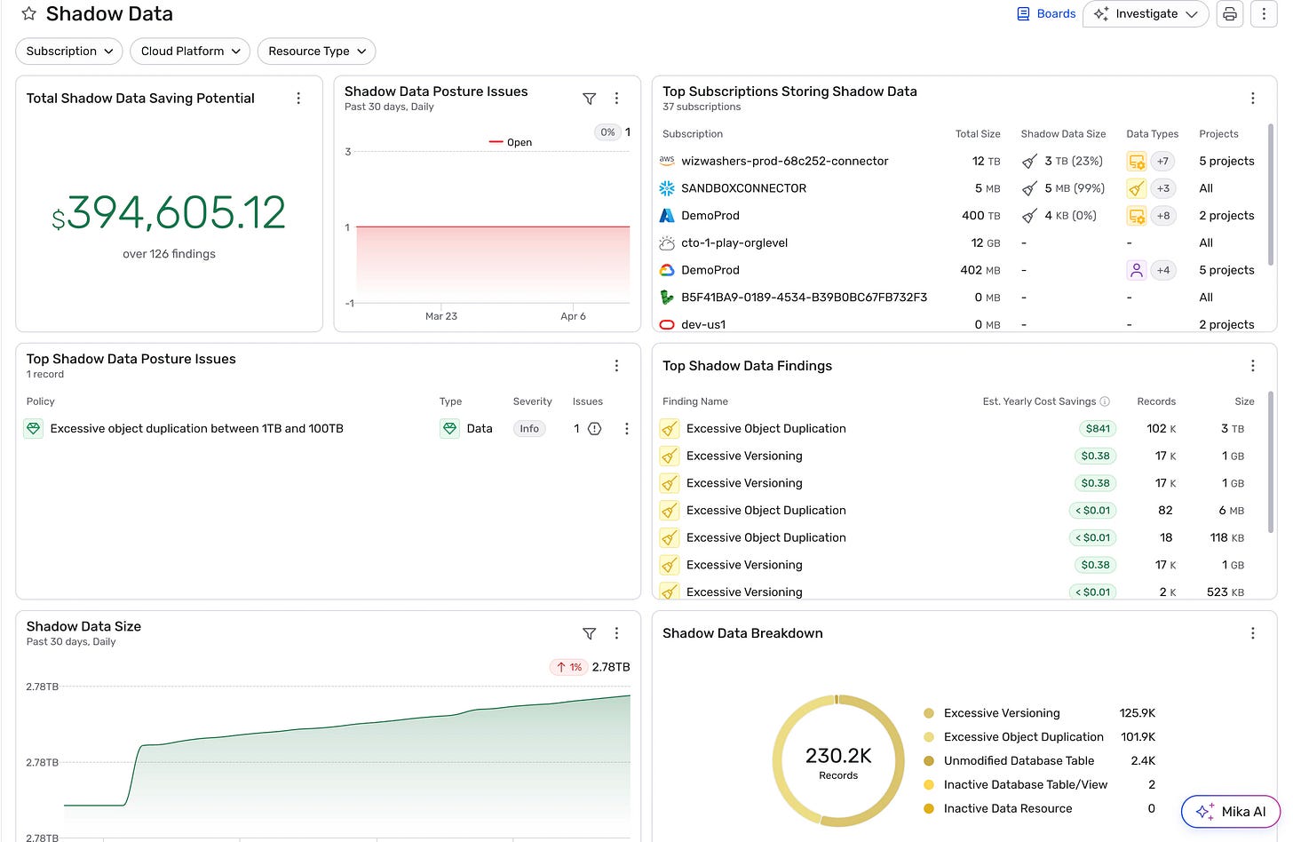Launch the Mika AI assistant
Image resolution: width=1293 pixels, height=842 pixels.
(1230, 811)
